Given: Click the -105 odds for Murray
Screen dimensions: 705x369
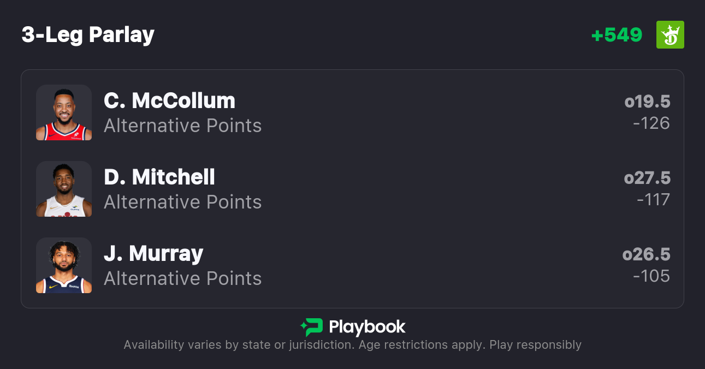Looking at the screenshot, I should pyautogui.click(x=651, y=276).
